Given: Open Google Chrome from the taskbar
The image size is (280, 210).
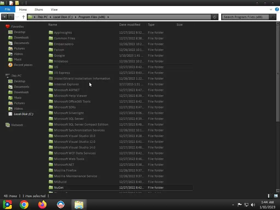Looking at the screenshot, I should pos(24,205).
